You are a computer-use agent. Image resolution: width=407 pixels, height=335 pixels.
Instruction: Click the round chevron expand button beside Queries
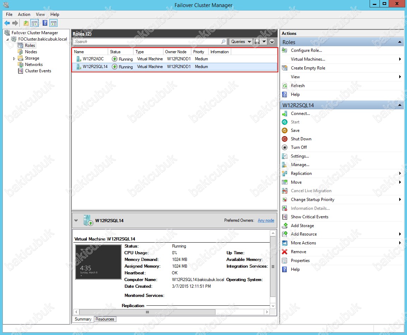pyautogui.click(x=272, y=42)
